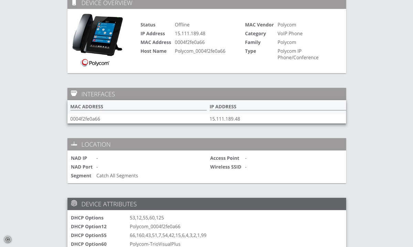Select DHCP Options value 53,12,55,60,125
This screenshot has height=247, width=413.
tap(147, 218)
